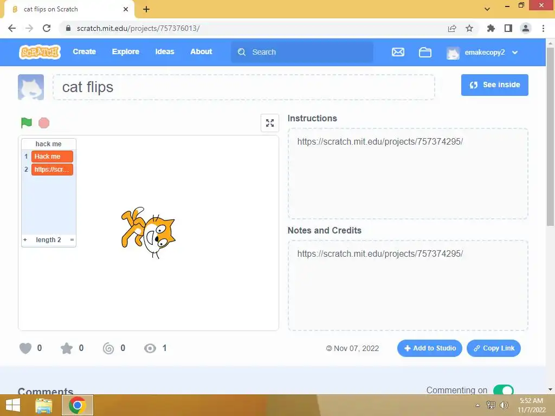This screenshot has width=555, height=416.
Task: Select list item 'https://scr…'
Action: [x=52, y=170]
